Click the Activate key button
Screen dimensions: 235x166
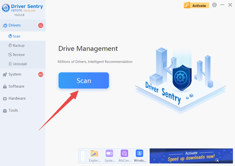(x=195, y=5)
